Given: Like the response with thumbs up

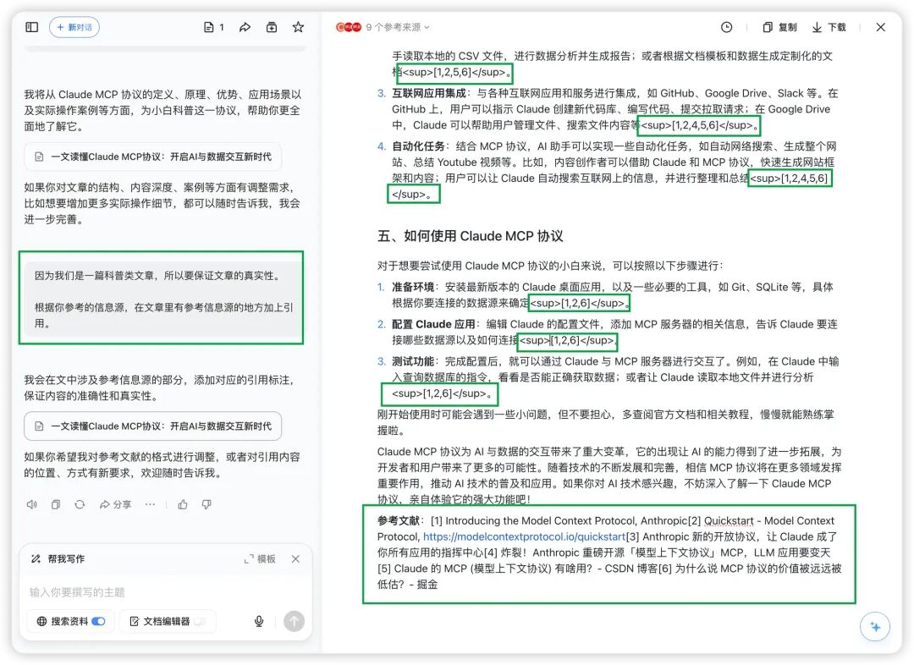Looking at the screenshot, I should pos(183,504).
